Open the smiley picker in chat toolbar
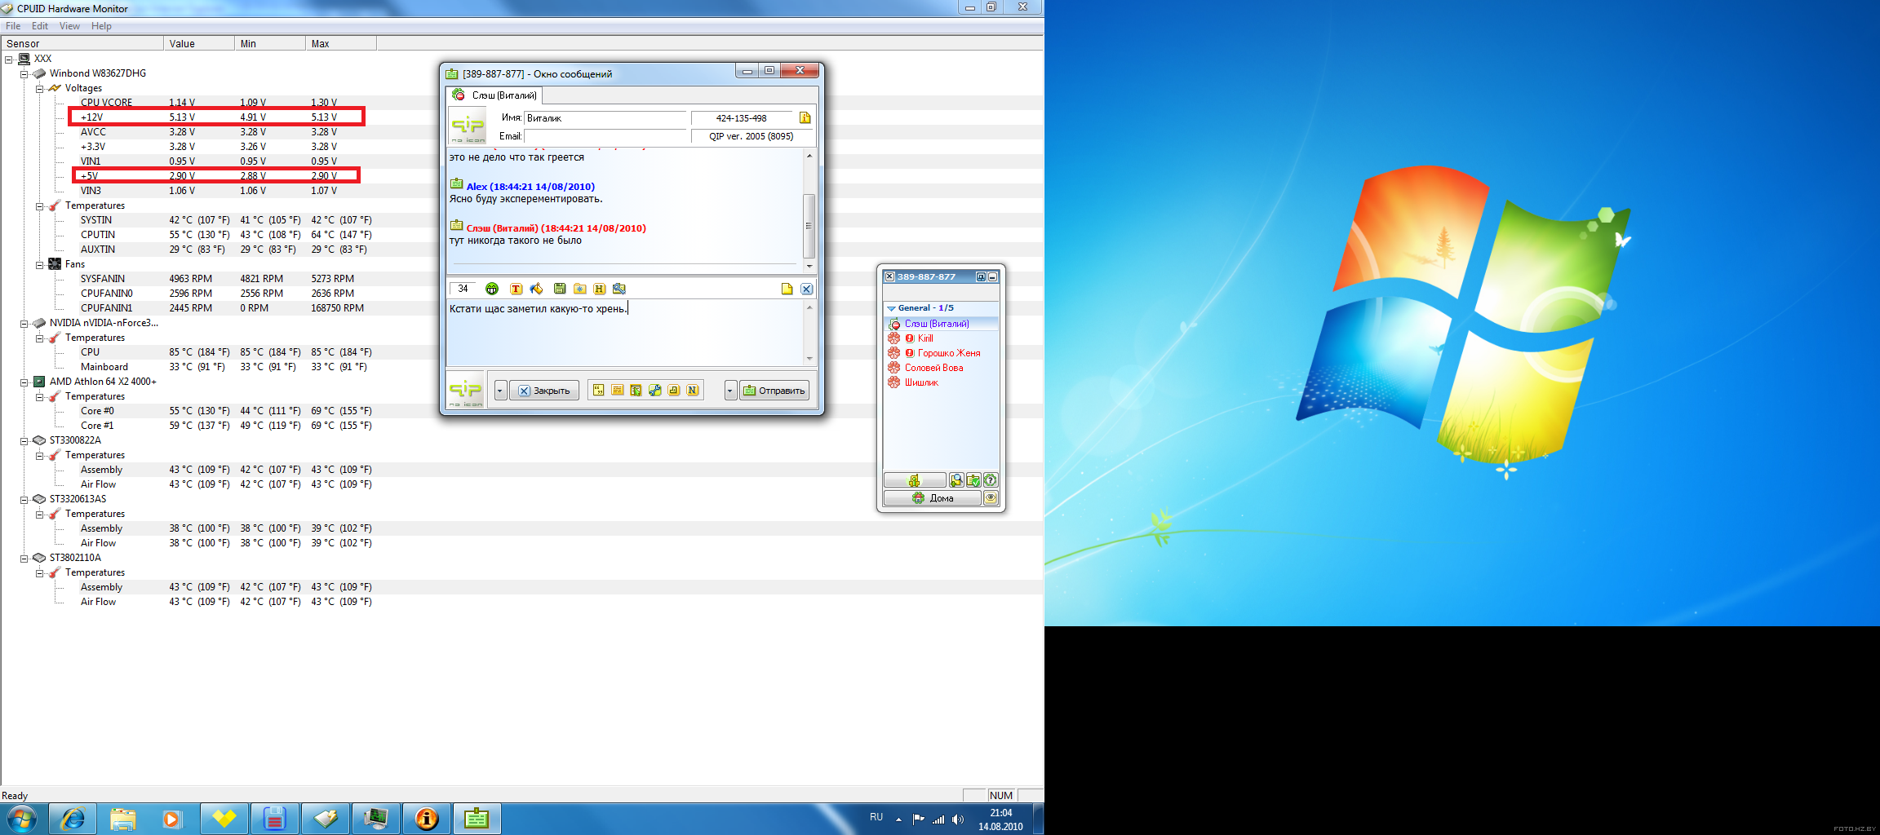Image resolution: width=1880 pixels, height=835 pixels. point(491,289)
